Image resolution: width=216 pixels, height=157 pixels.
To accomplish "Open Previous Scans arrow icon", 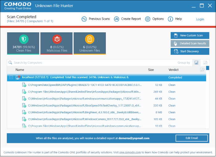I will coord(84,19).
